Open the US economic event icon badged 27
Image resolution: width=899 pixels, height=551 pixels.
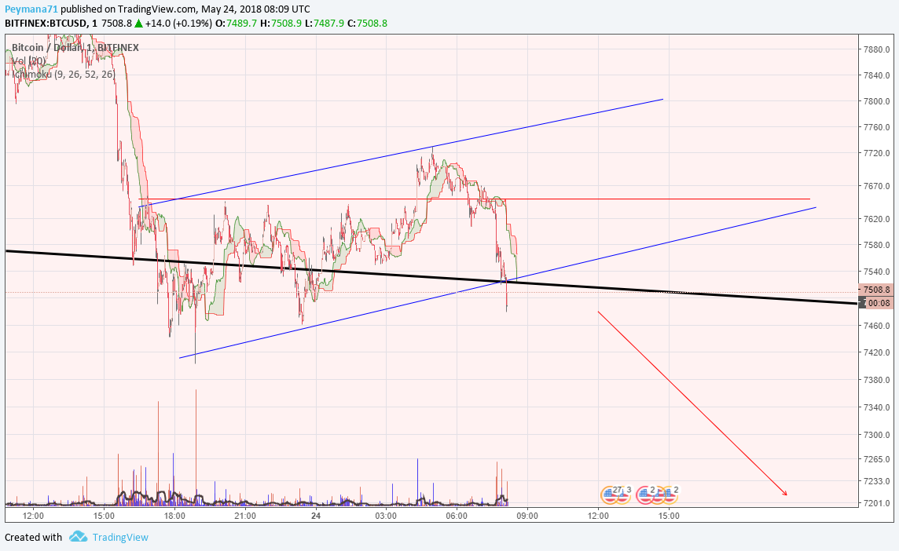point(610,494)
